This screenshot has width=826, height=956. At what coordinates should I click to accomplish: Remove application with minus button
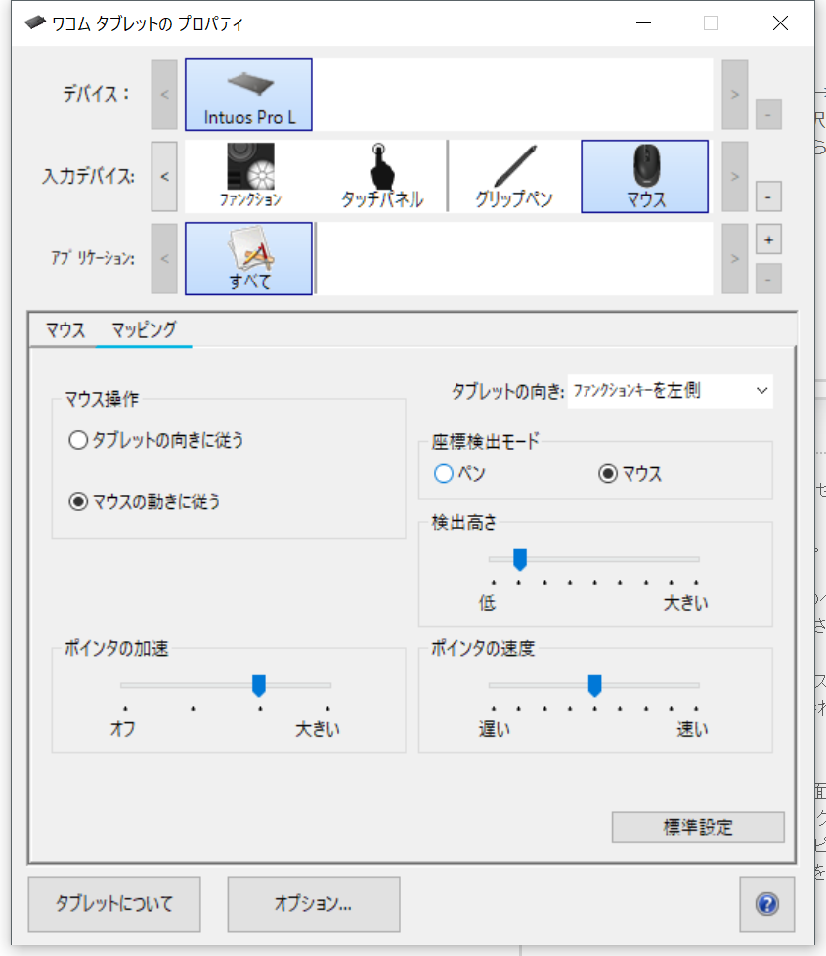point(768,280)
